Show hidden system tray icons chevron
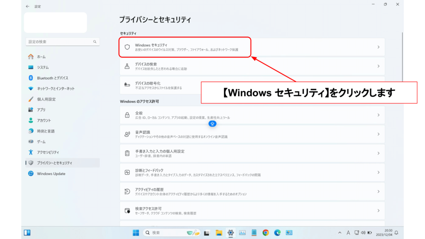Image resolution: width=425 pixels, height=239 pixels. point(340,233)
